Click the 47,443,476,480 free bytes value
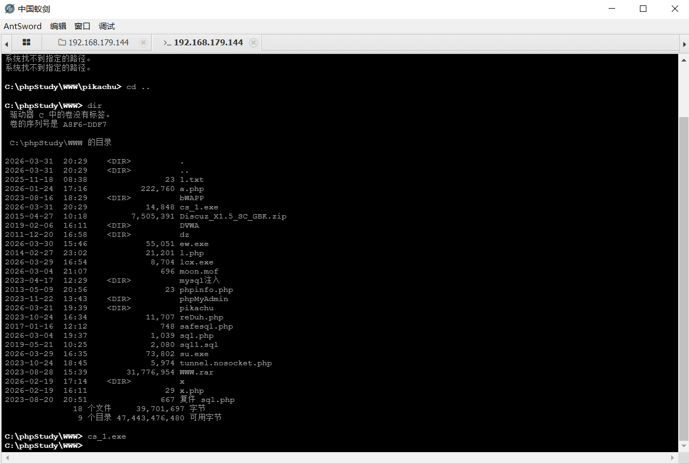This screenshot has height=464, width=689. [151, 418]
